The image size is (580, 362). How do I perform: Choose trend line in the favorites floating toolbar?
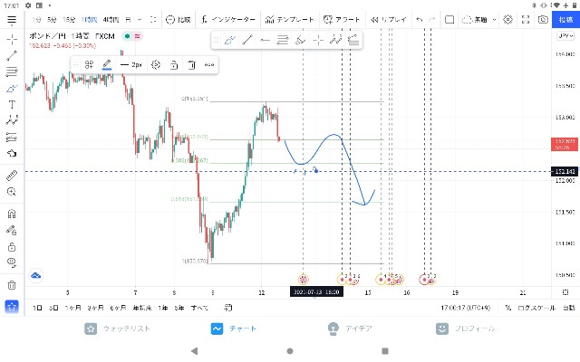click(247, 40)
